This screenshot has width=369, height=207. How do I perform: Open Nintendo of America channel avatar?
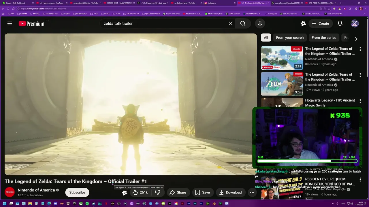click(10, 192)
